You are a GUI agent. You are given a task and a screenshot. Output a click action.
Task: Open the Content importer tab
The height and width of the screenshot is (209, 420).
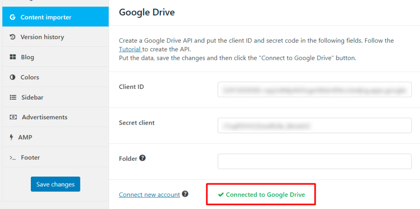55,17
